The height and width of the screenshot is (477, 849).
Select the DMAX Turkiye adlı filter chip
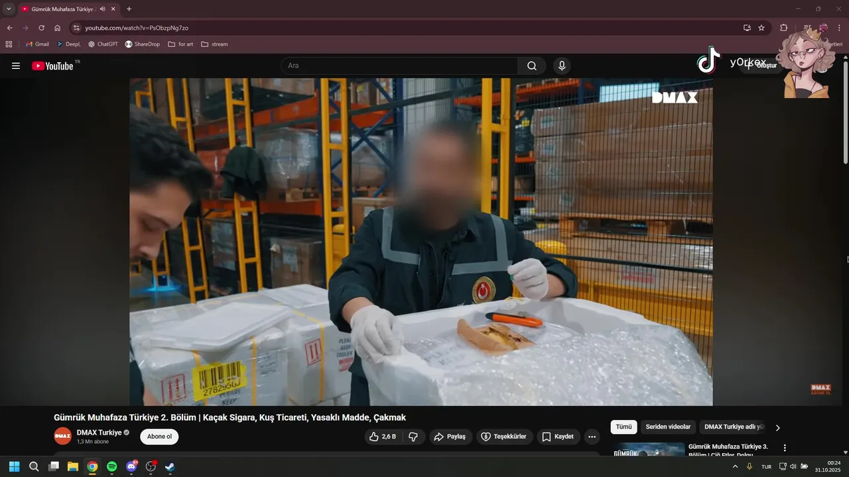click(x=734, y=427)
